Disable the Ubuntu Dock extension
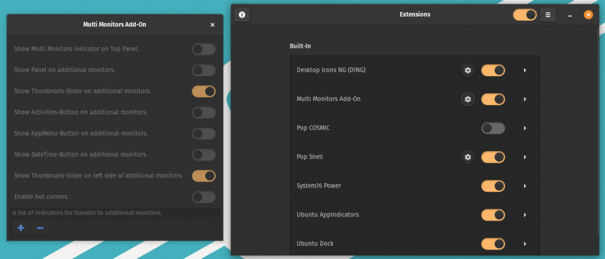 (493, 243)
